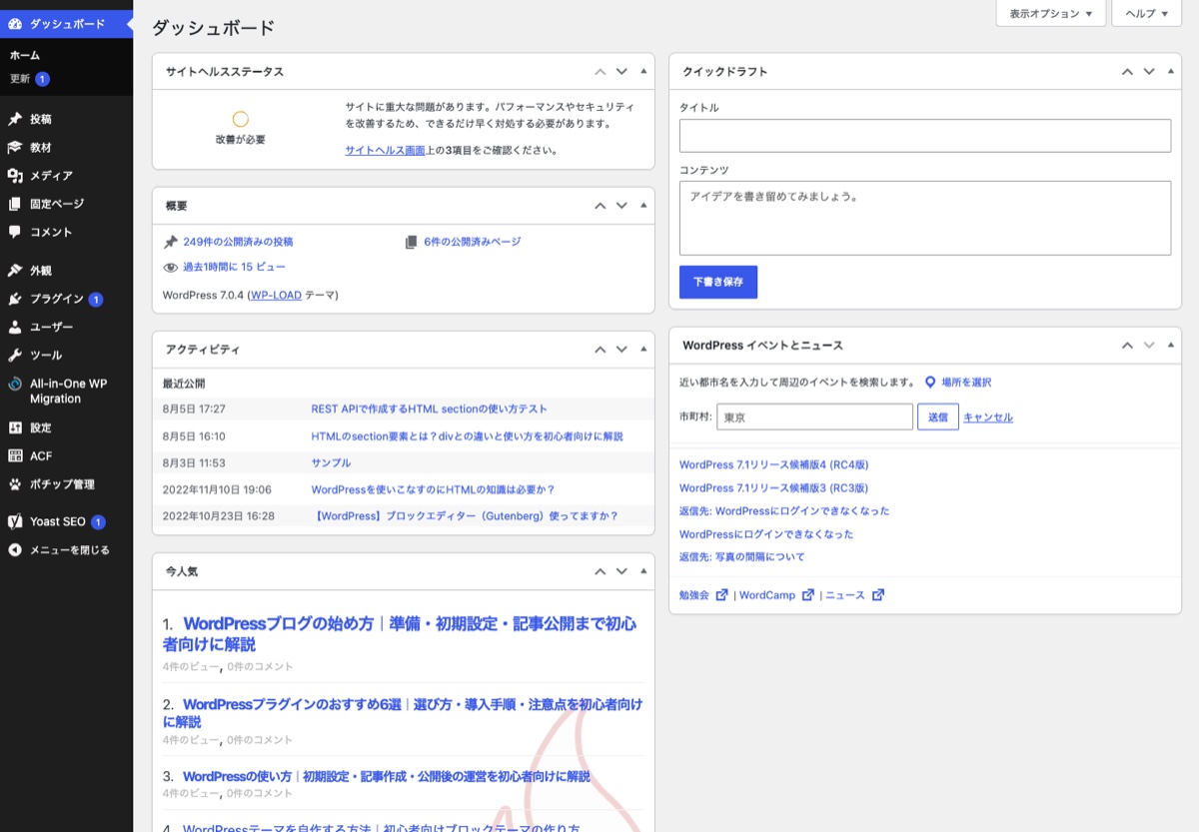Click the external link icon after WordCamp
This screenshot has height=832, width=1199.
[808, 595]
